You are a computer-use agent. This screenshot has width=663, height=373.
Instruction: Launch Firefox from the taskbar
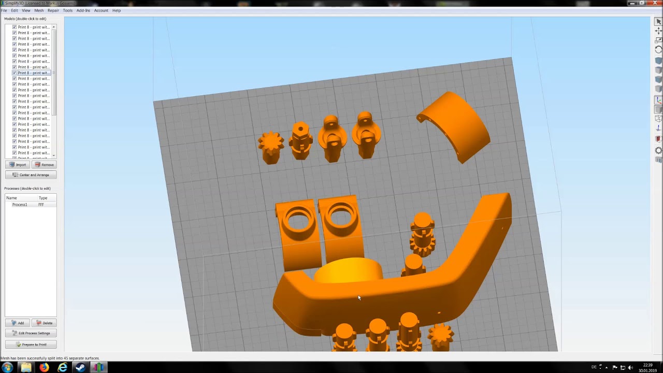pos(44,367)
